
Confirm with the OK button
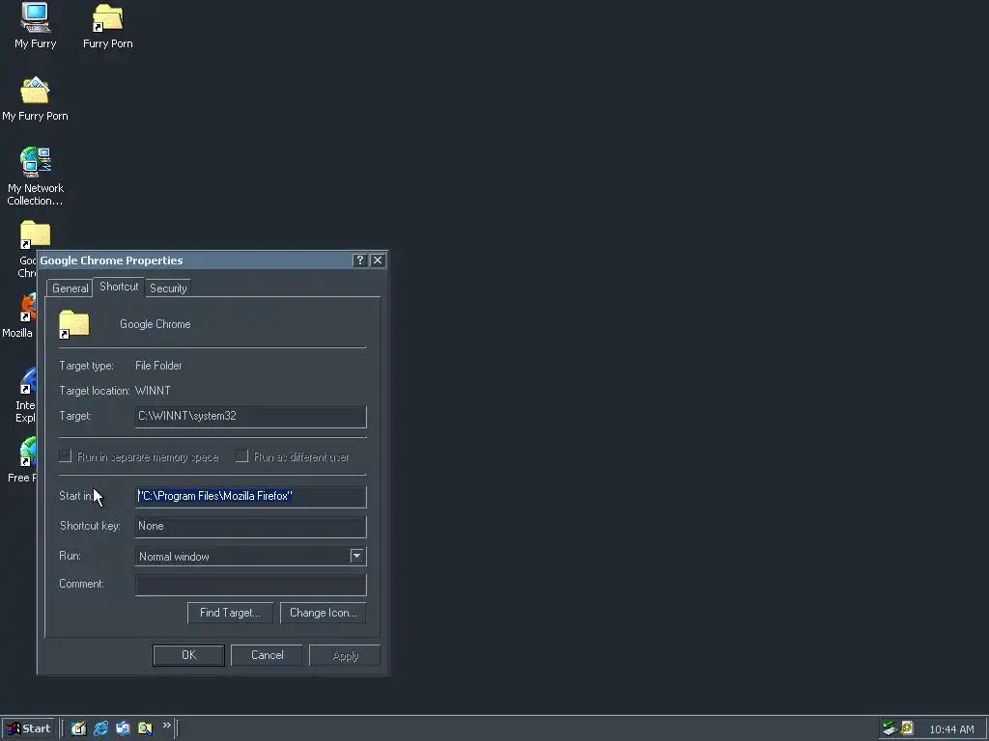(188, 655)
